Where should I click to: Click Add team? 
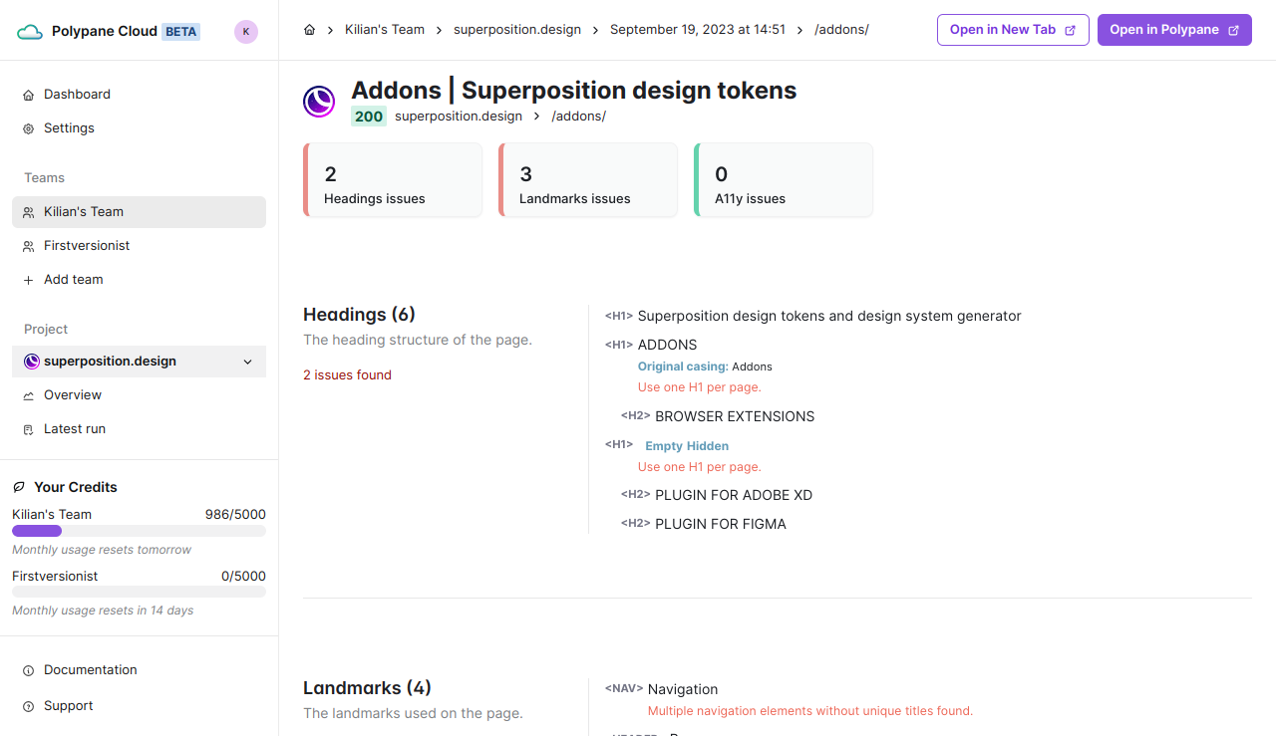140,280
